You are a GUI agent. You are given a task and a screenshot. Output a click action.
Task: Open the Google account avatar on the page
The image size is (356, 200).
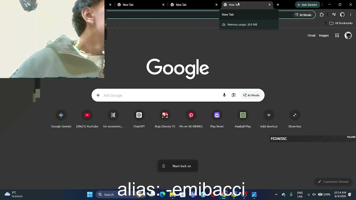coord(348,35)
